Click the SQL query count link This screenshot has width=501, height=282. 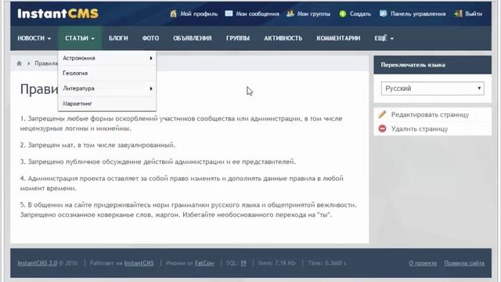click(243, 263)
